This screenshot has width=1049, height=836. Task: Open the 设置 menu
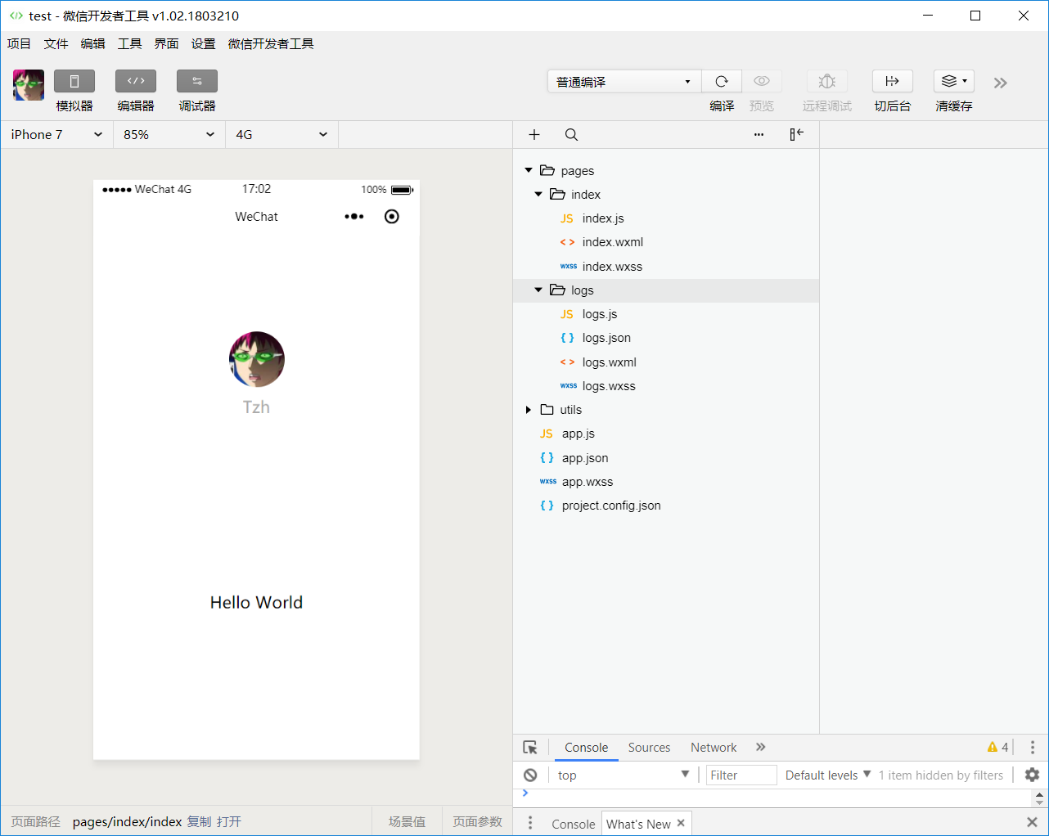pos(203,44)
